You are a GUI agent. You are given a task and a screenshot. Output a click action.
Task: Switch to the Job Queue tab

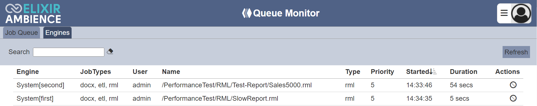(22, 33)
